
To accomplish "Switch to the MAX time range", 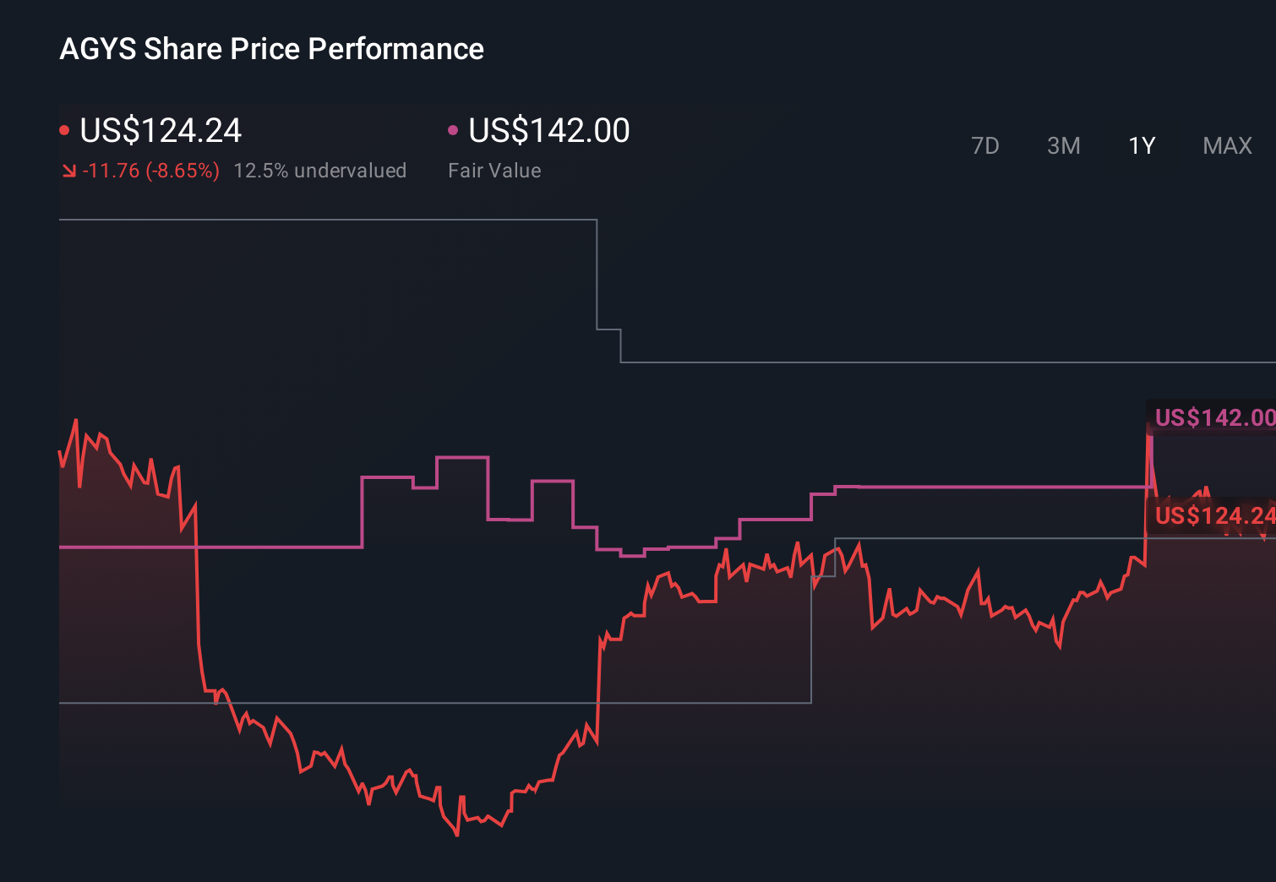I will click(1226, 145).
